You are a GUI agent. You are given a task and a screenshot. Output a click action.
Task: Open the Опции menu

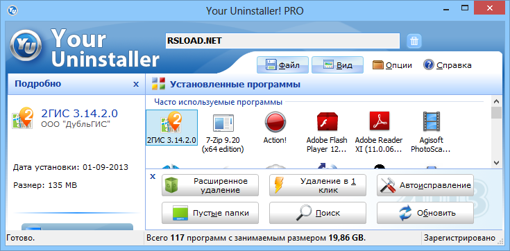click(x=392, y=65)
